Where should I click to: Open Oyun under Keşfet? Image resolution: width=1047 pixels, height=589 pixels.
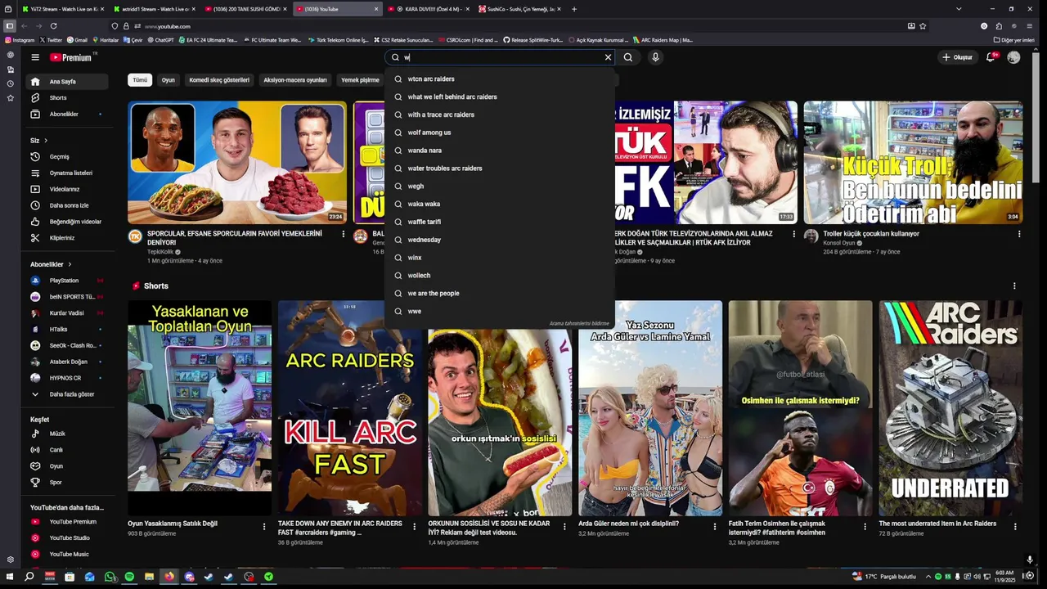[68, 466]
